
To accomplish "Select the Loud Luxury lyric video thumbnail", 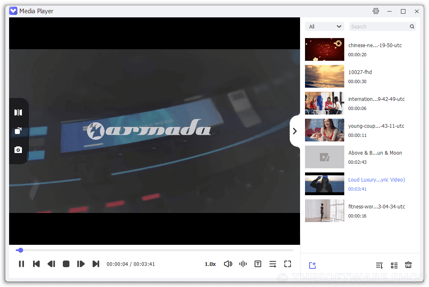I will 324,184.
